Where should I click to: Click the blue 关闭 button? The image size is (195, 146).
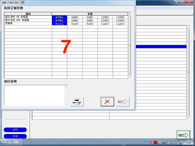click(x=15, y=136)
